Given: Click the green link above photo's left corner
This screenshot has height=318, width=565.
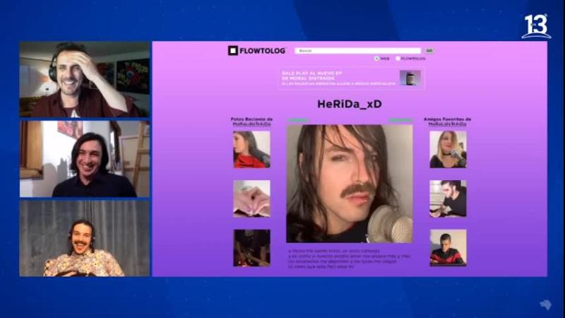Looking at the screenshot, I should pyautogui.click(x=298, y=120).
